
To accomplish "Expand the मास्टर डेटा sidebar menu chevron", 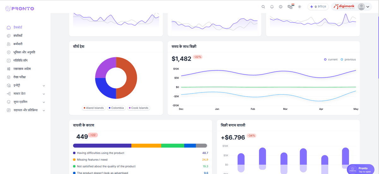I will 44,94.
